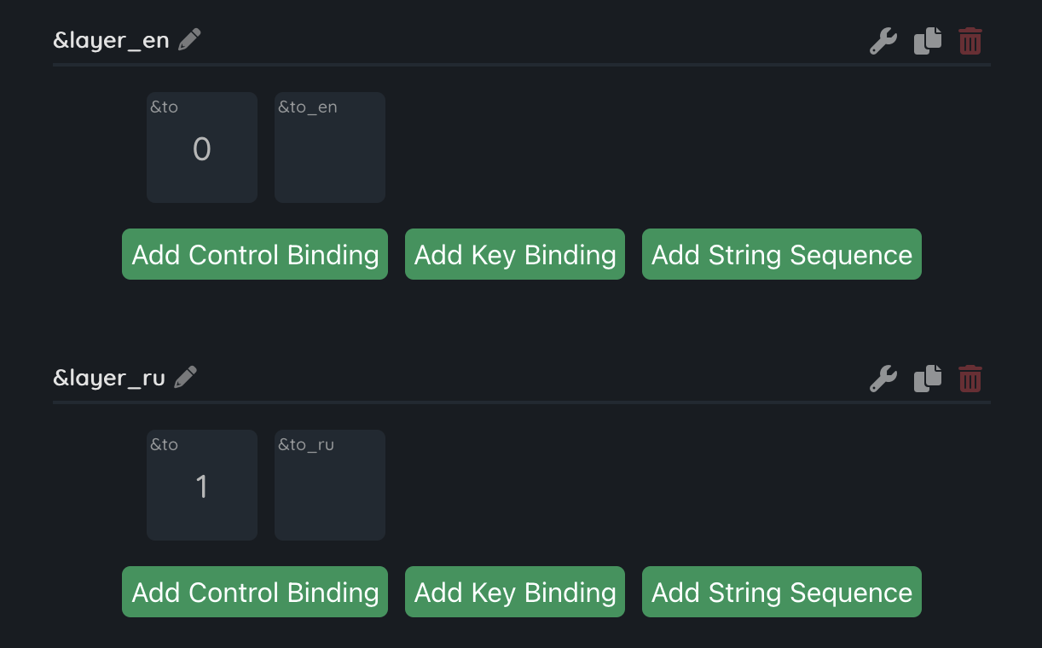Rename &layer_ru using the pencil icon
The height and width of the screenshot is (648, 1042).
pos(186,377)
